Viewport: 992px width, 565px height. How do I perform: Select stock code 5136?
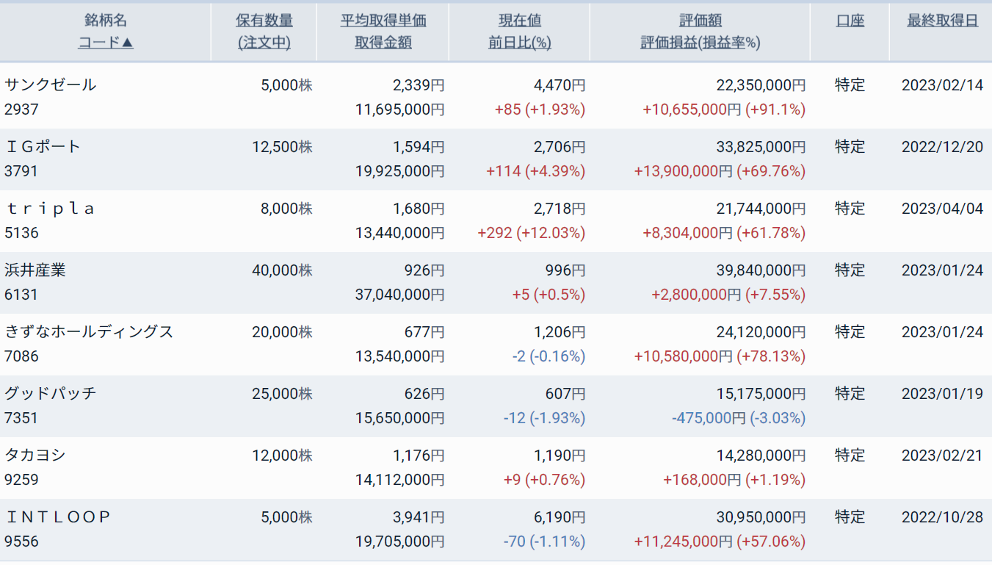point(21,233)
